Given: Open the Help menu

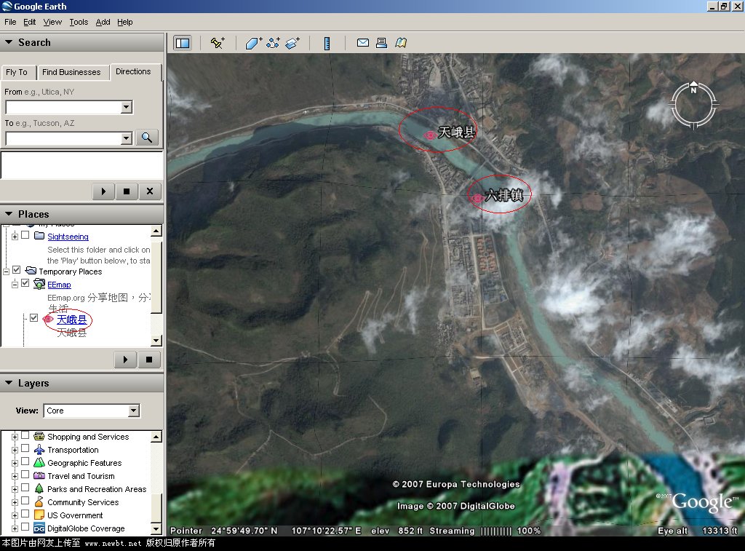Looking at the screenshot, I should pos(125,22).
